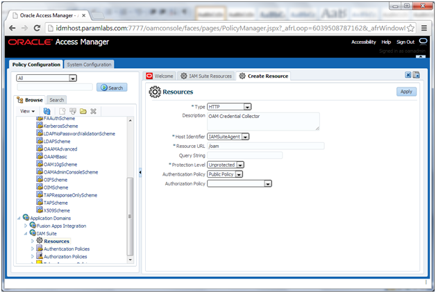Click the chat bubble icon near Sign Out

[423, 42]
